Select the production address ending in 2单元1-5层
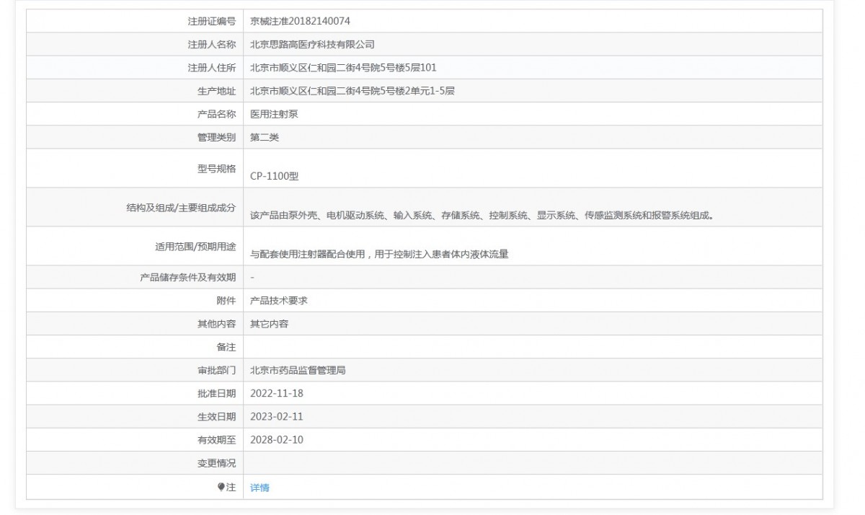This screenshot has height=515, width=865. click(x=352, y=91)
